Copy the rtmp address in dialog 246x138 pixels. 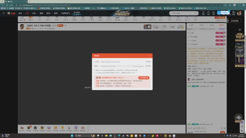[x=148, y=62]
